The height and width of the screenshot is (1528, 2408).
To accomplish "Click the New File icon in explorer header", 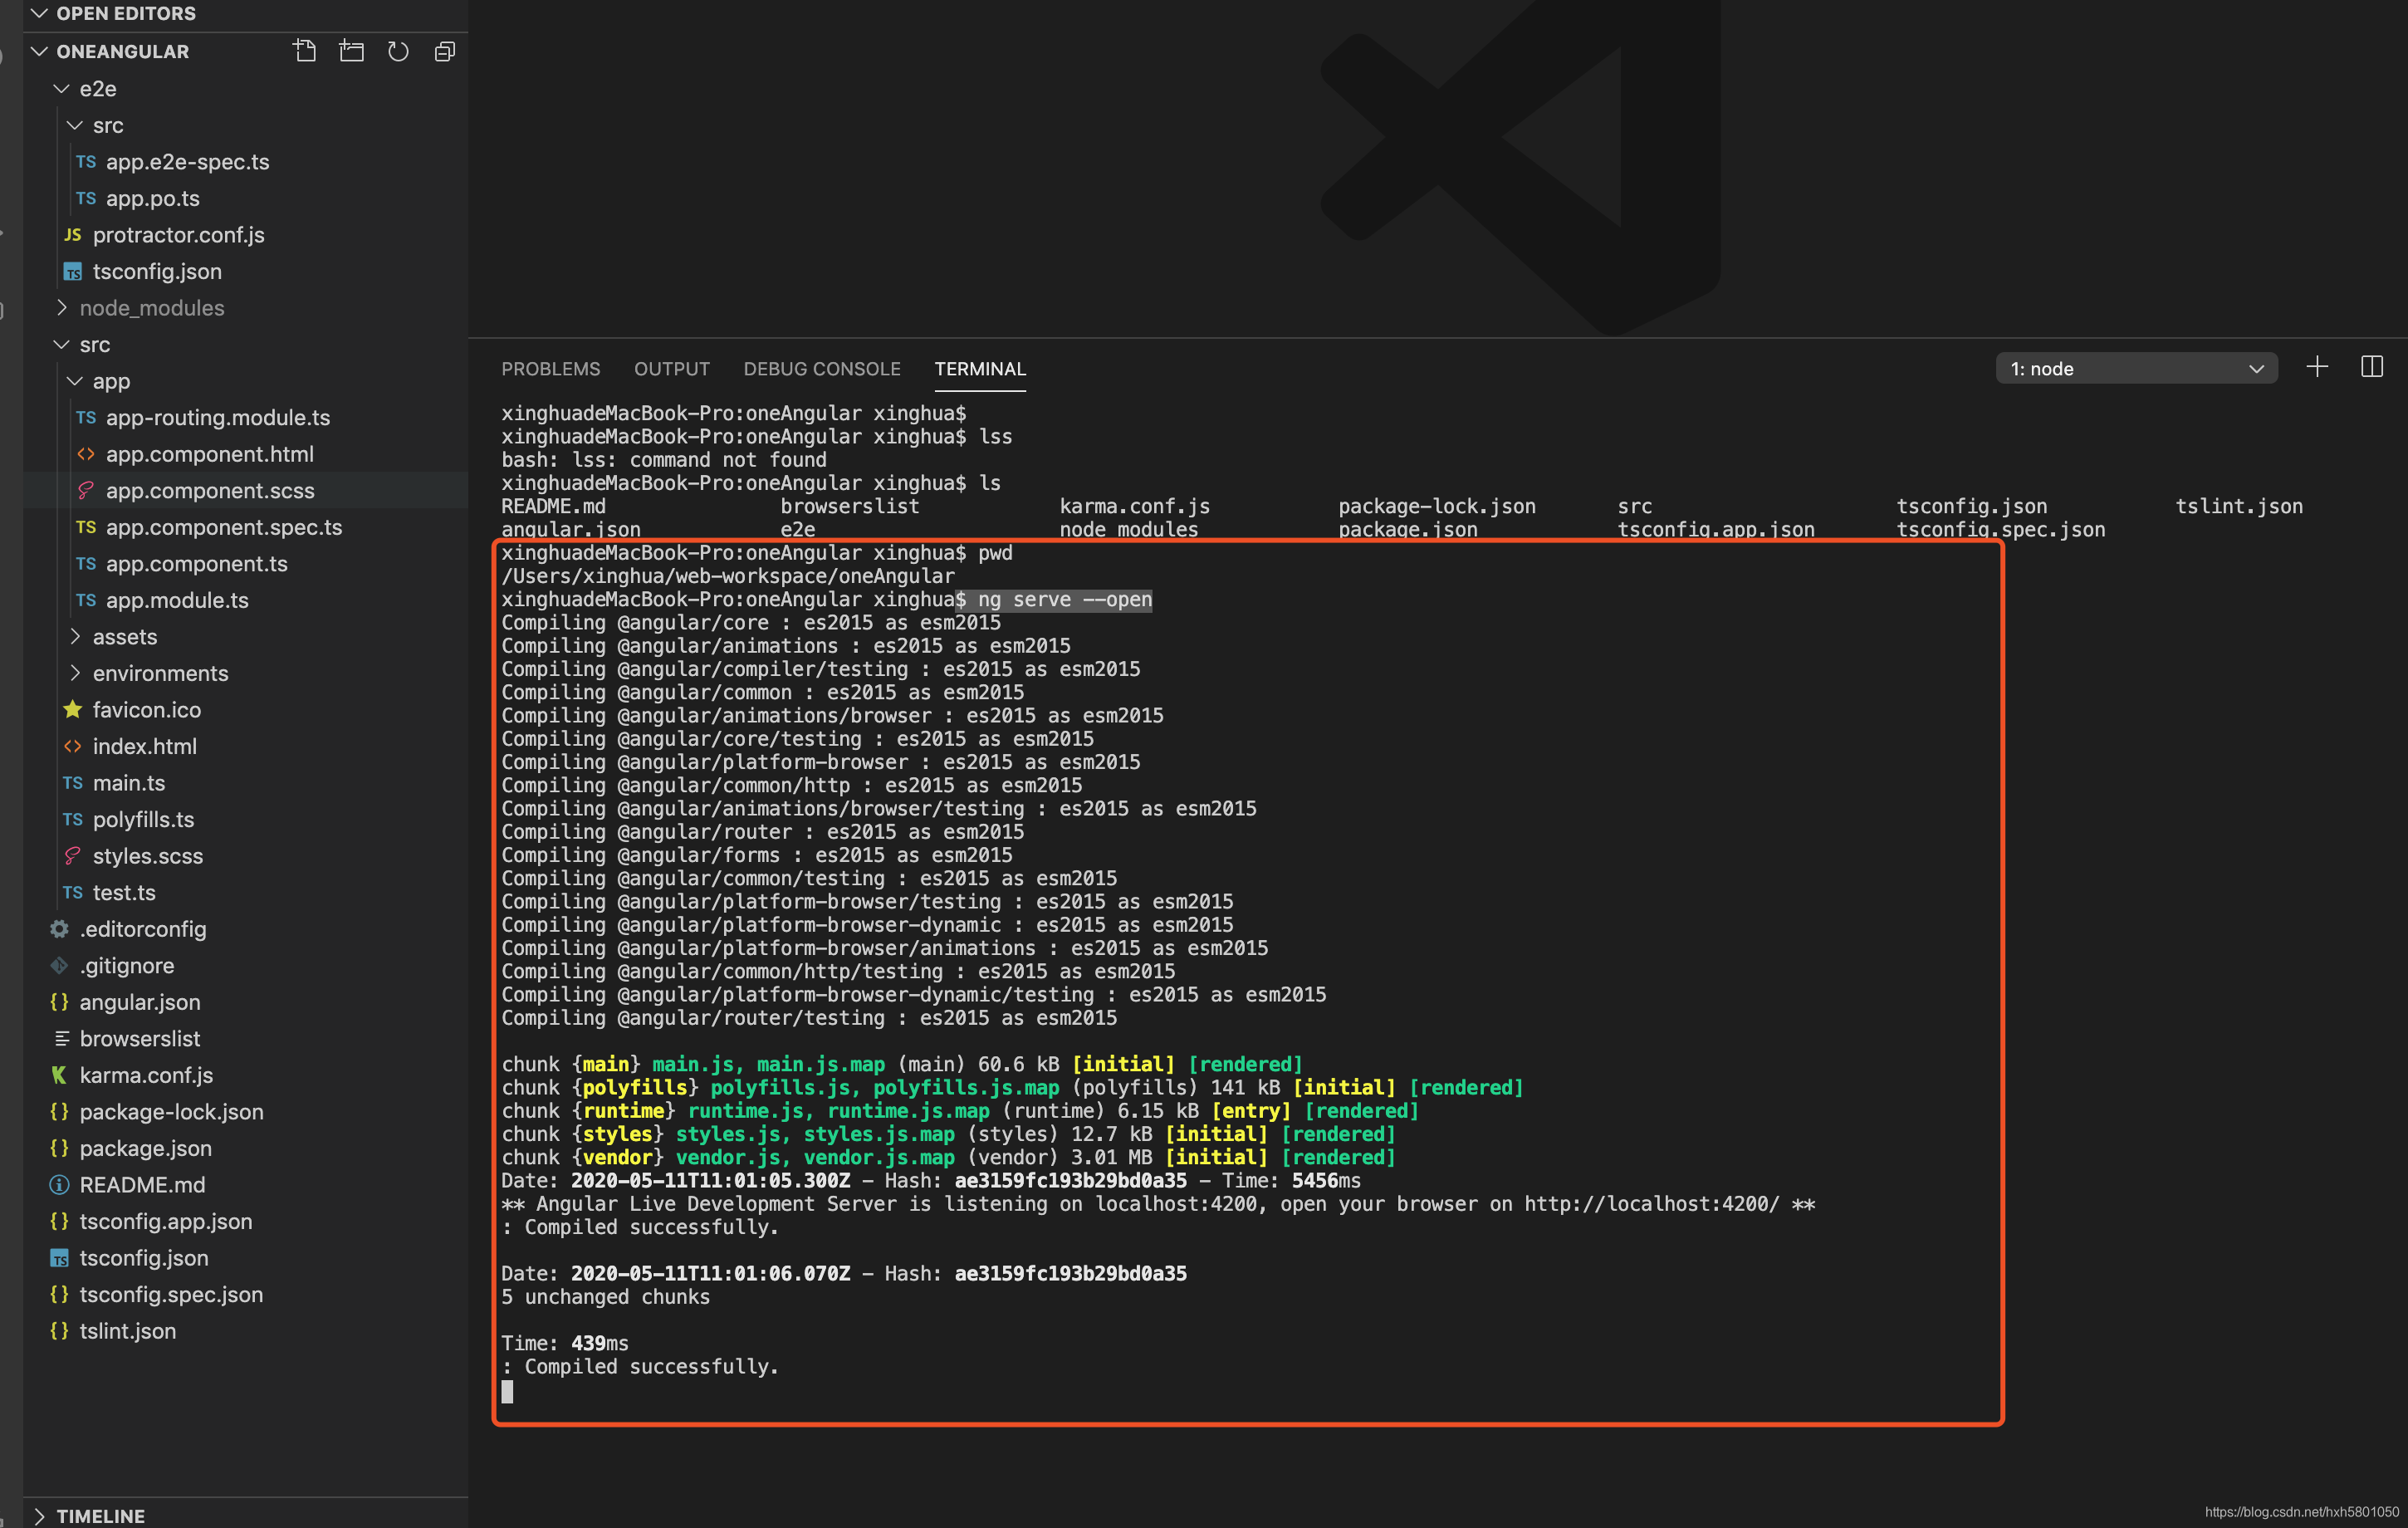I will [x=305, y=51].
